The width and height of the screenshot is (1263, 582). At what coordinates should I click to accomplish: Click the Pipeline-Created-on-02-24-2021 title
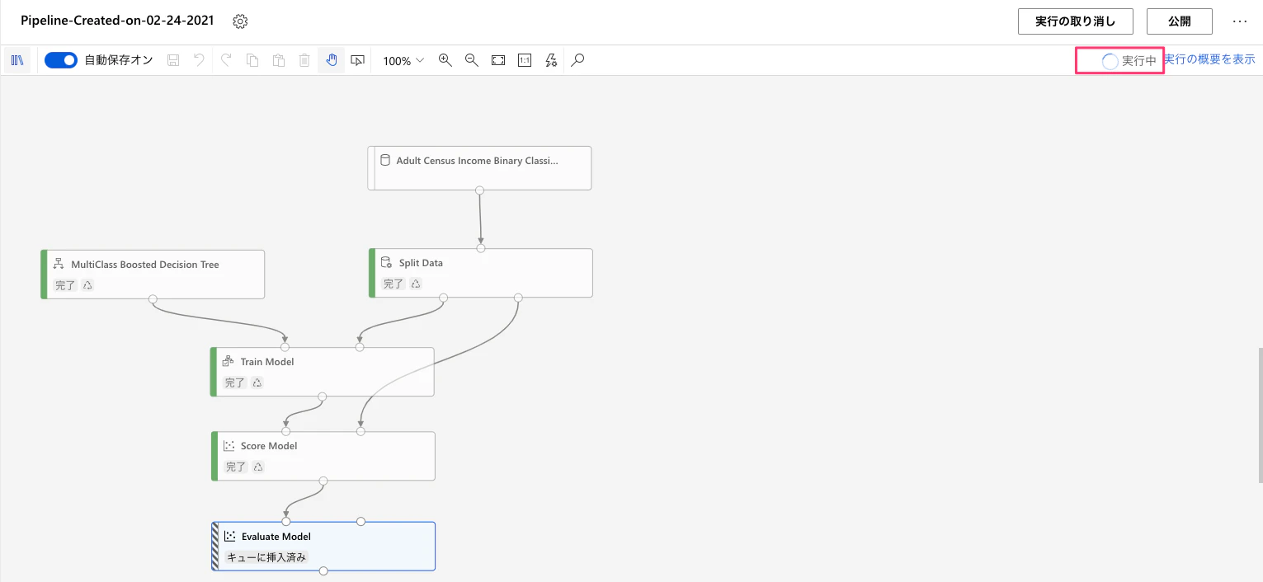coord(117,21)
